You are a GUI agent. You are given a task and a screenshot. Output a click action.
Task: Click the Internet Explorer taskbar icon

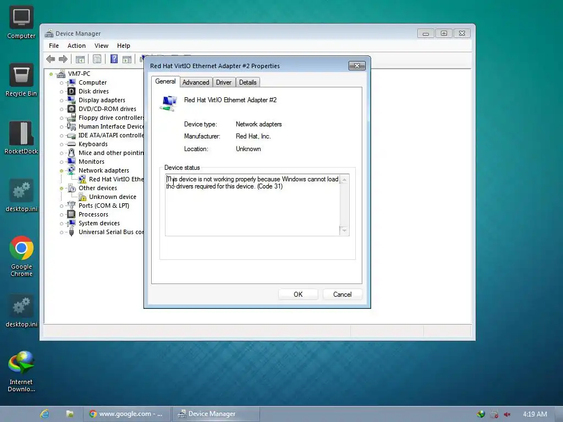coord(45,414)
